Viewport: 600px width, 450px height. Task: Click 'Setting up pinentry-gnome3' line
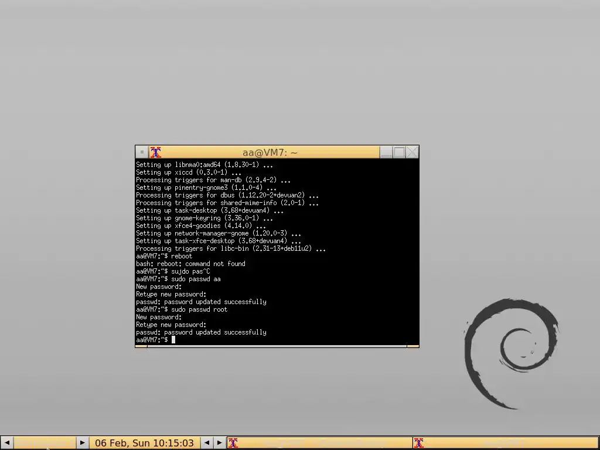(206, 187)
